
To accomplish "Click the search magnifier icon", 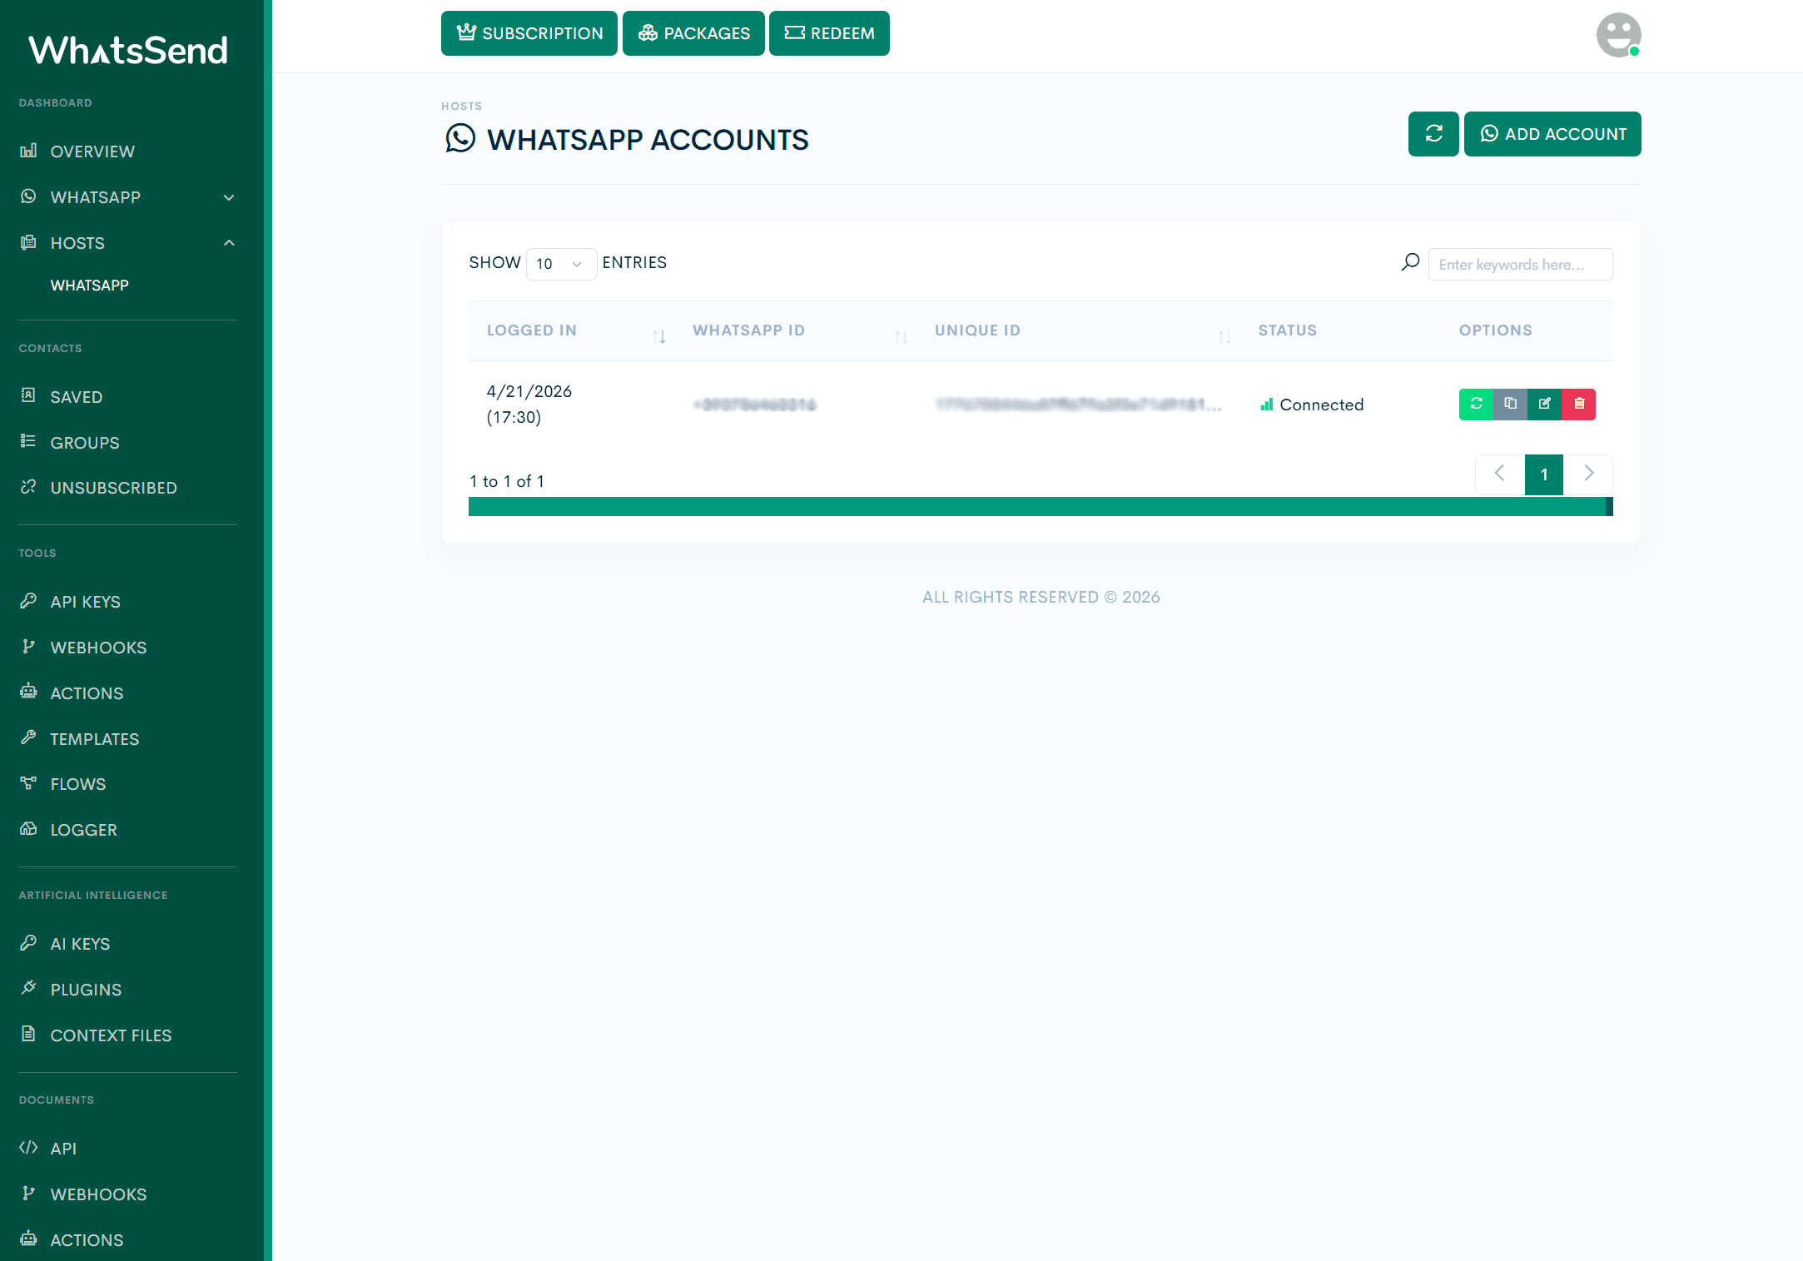I will click(1410, 262).
